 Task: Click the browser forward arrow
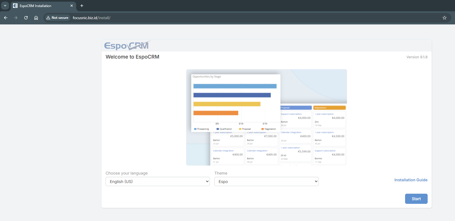(x=16, y=18)
